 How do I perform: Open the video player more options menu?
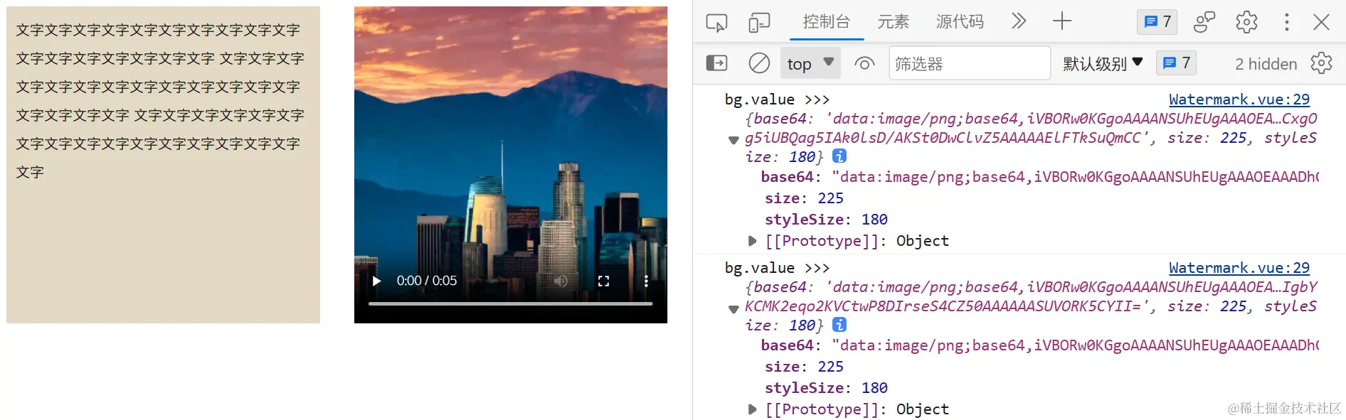(x=646, y=281)
